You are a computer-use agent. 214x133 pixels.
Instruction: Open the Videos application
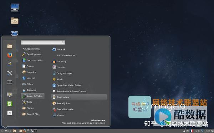point(58,115)
